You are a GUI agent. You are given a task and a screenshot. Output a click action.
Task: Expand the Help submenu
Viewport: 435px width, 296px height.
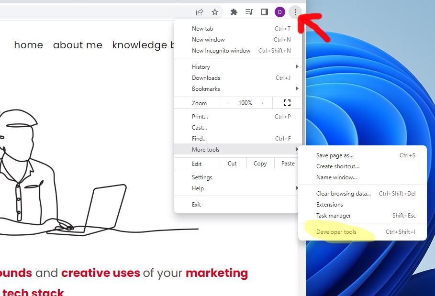(236, 188)
